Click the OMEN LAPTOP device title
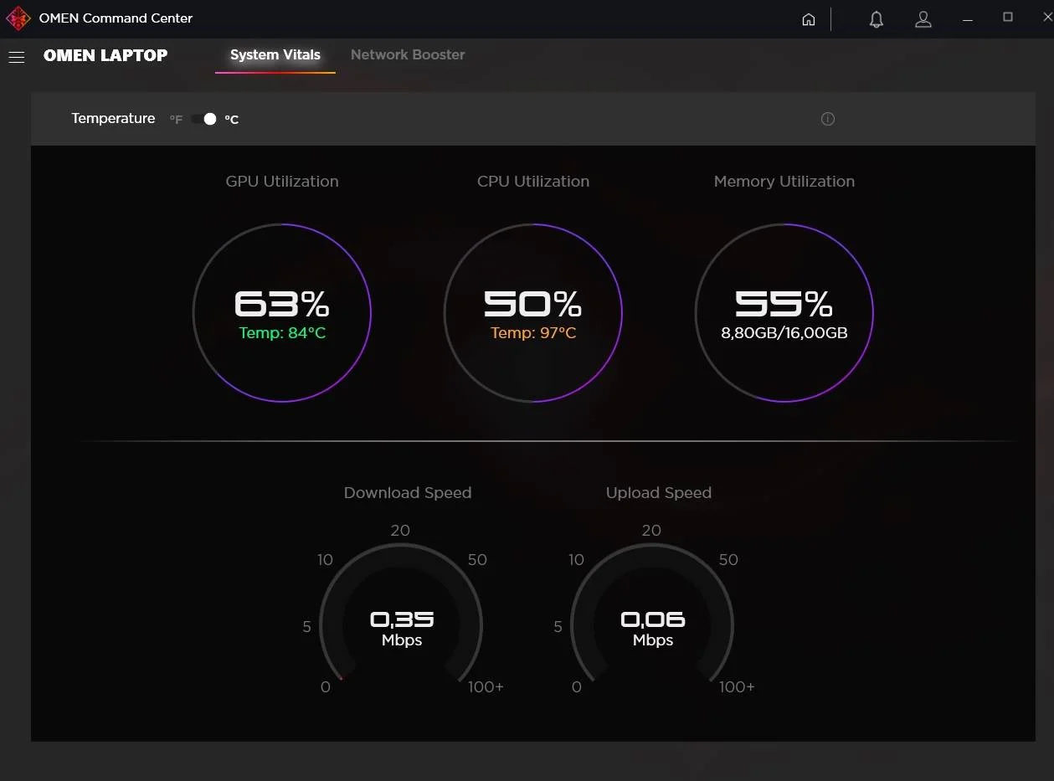The image size is (1054, 781). (105, 55)
